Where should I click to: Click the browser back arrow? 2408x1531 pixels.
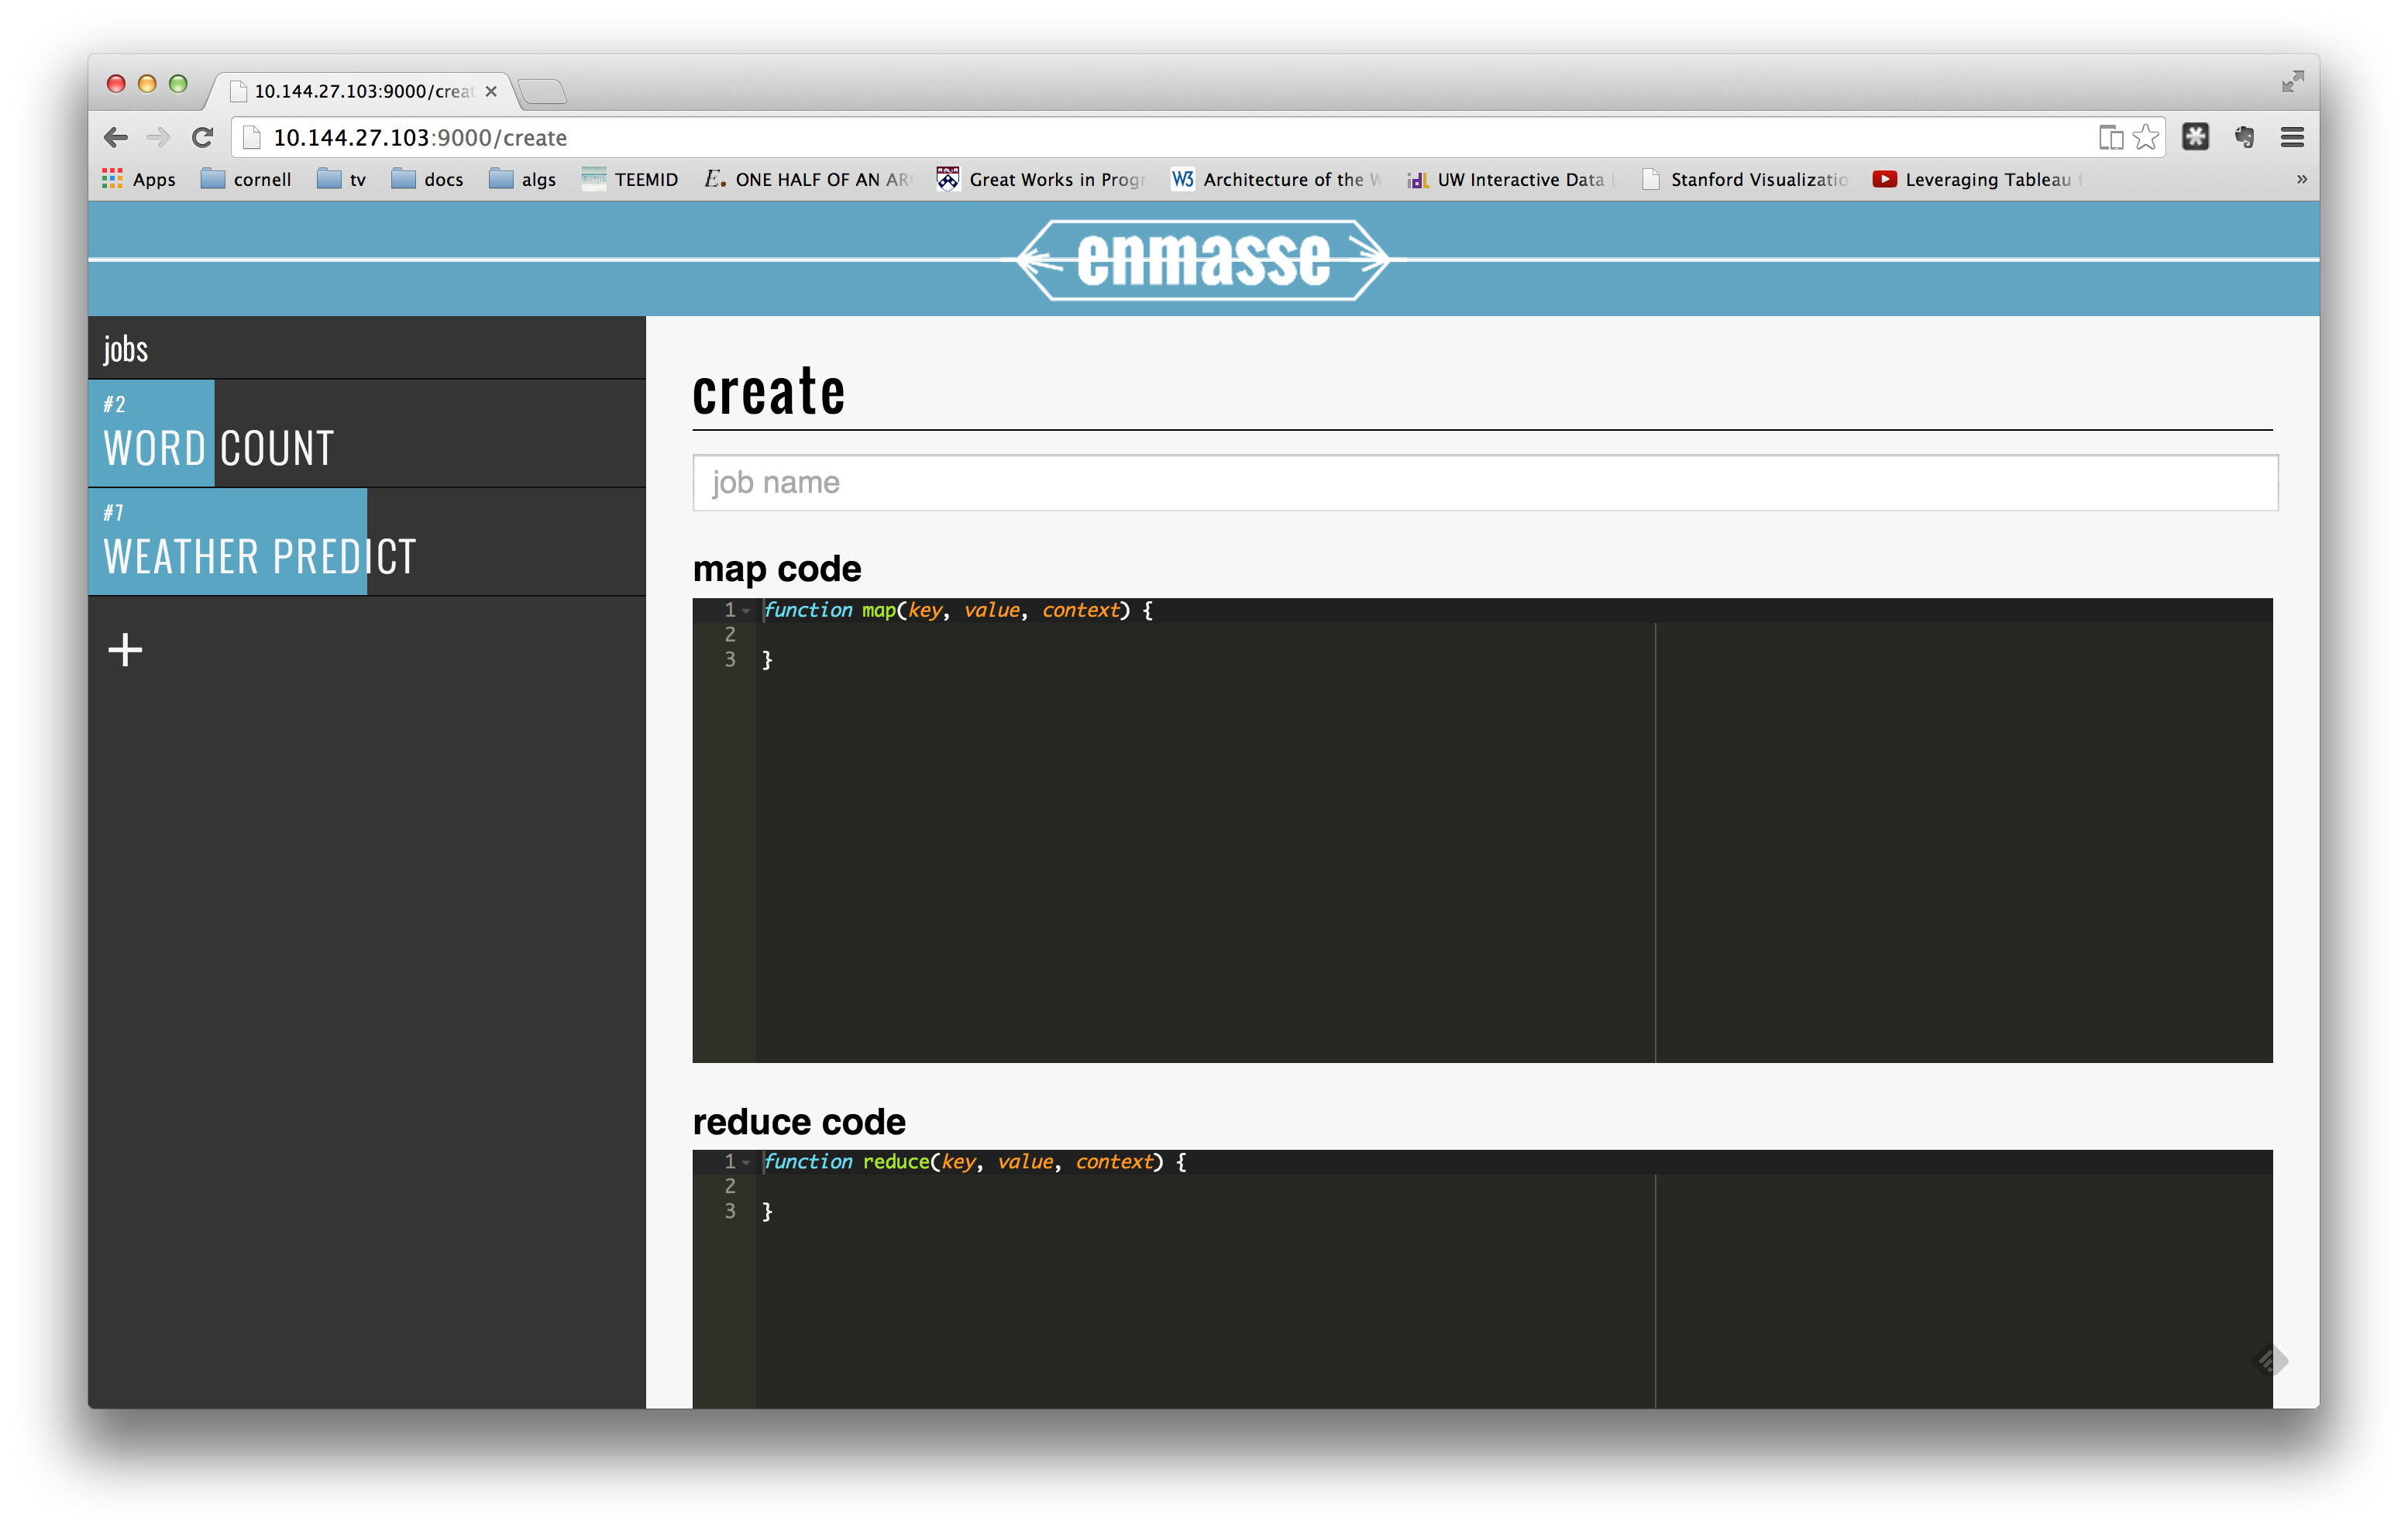[x=116, y=137]
